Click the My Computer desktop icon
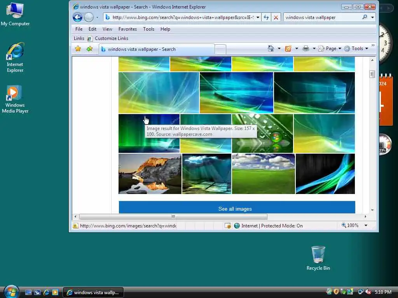 (15, 14)
